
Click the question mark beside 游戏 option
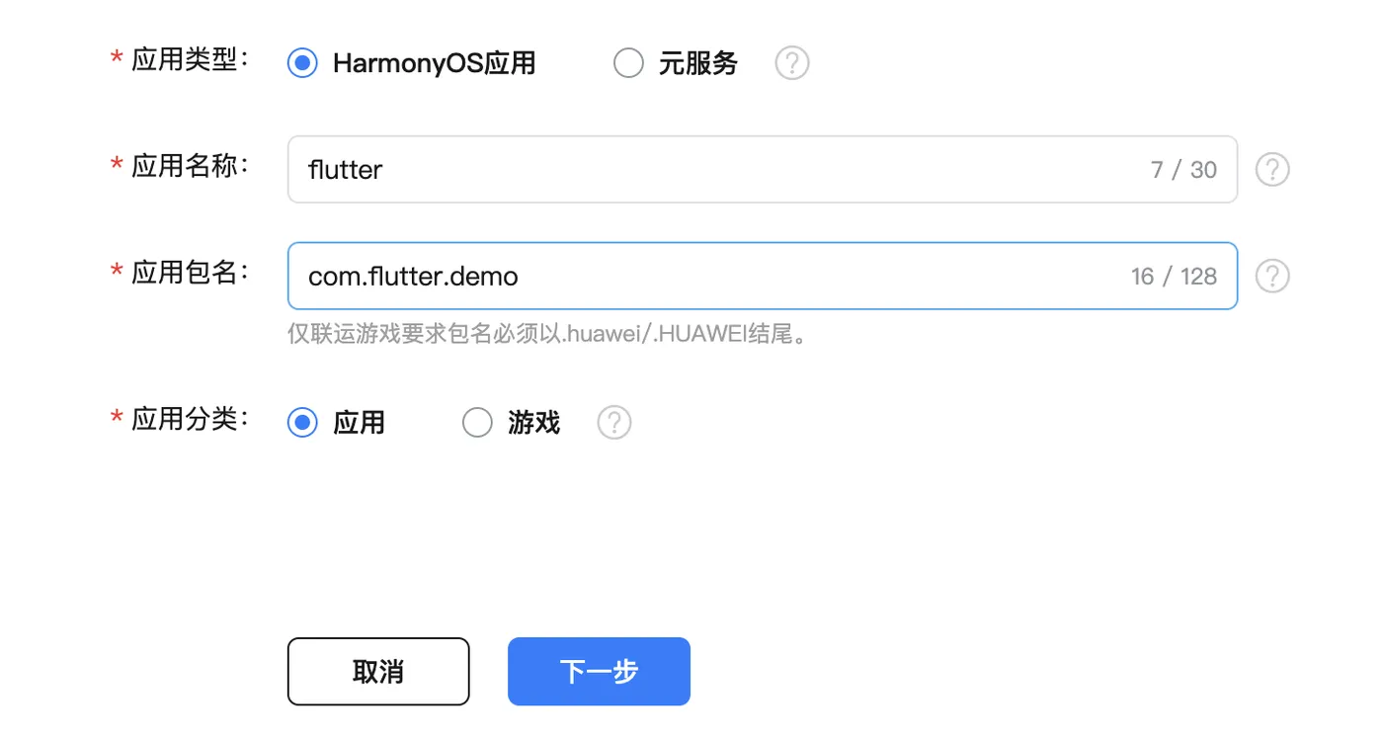[x=613, y=423]
